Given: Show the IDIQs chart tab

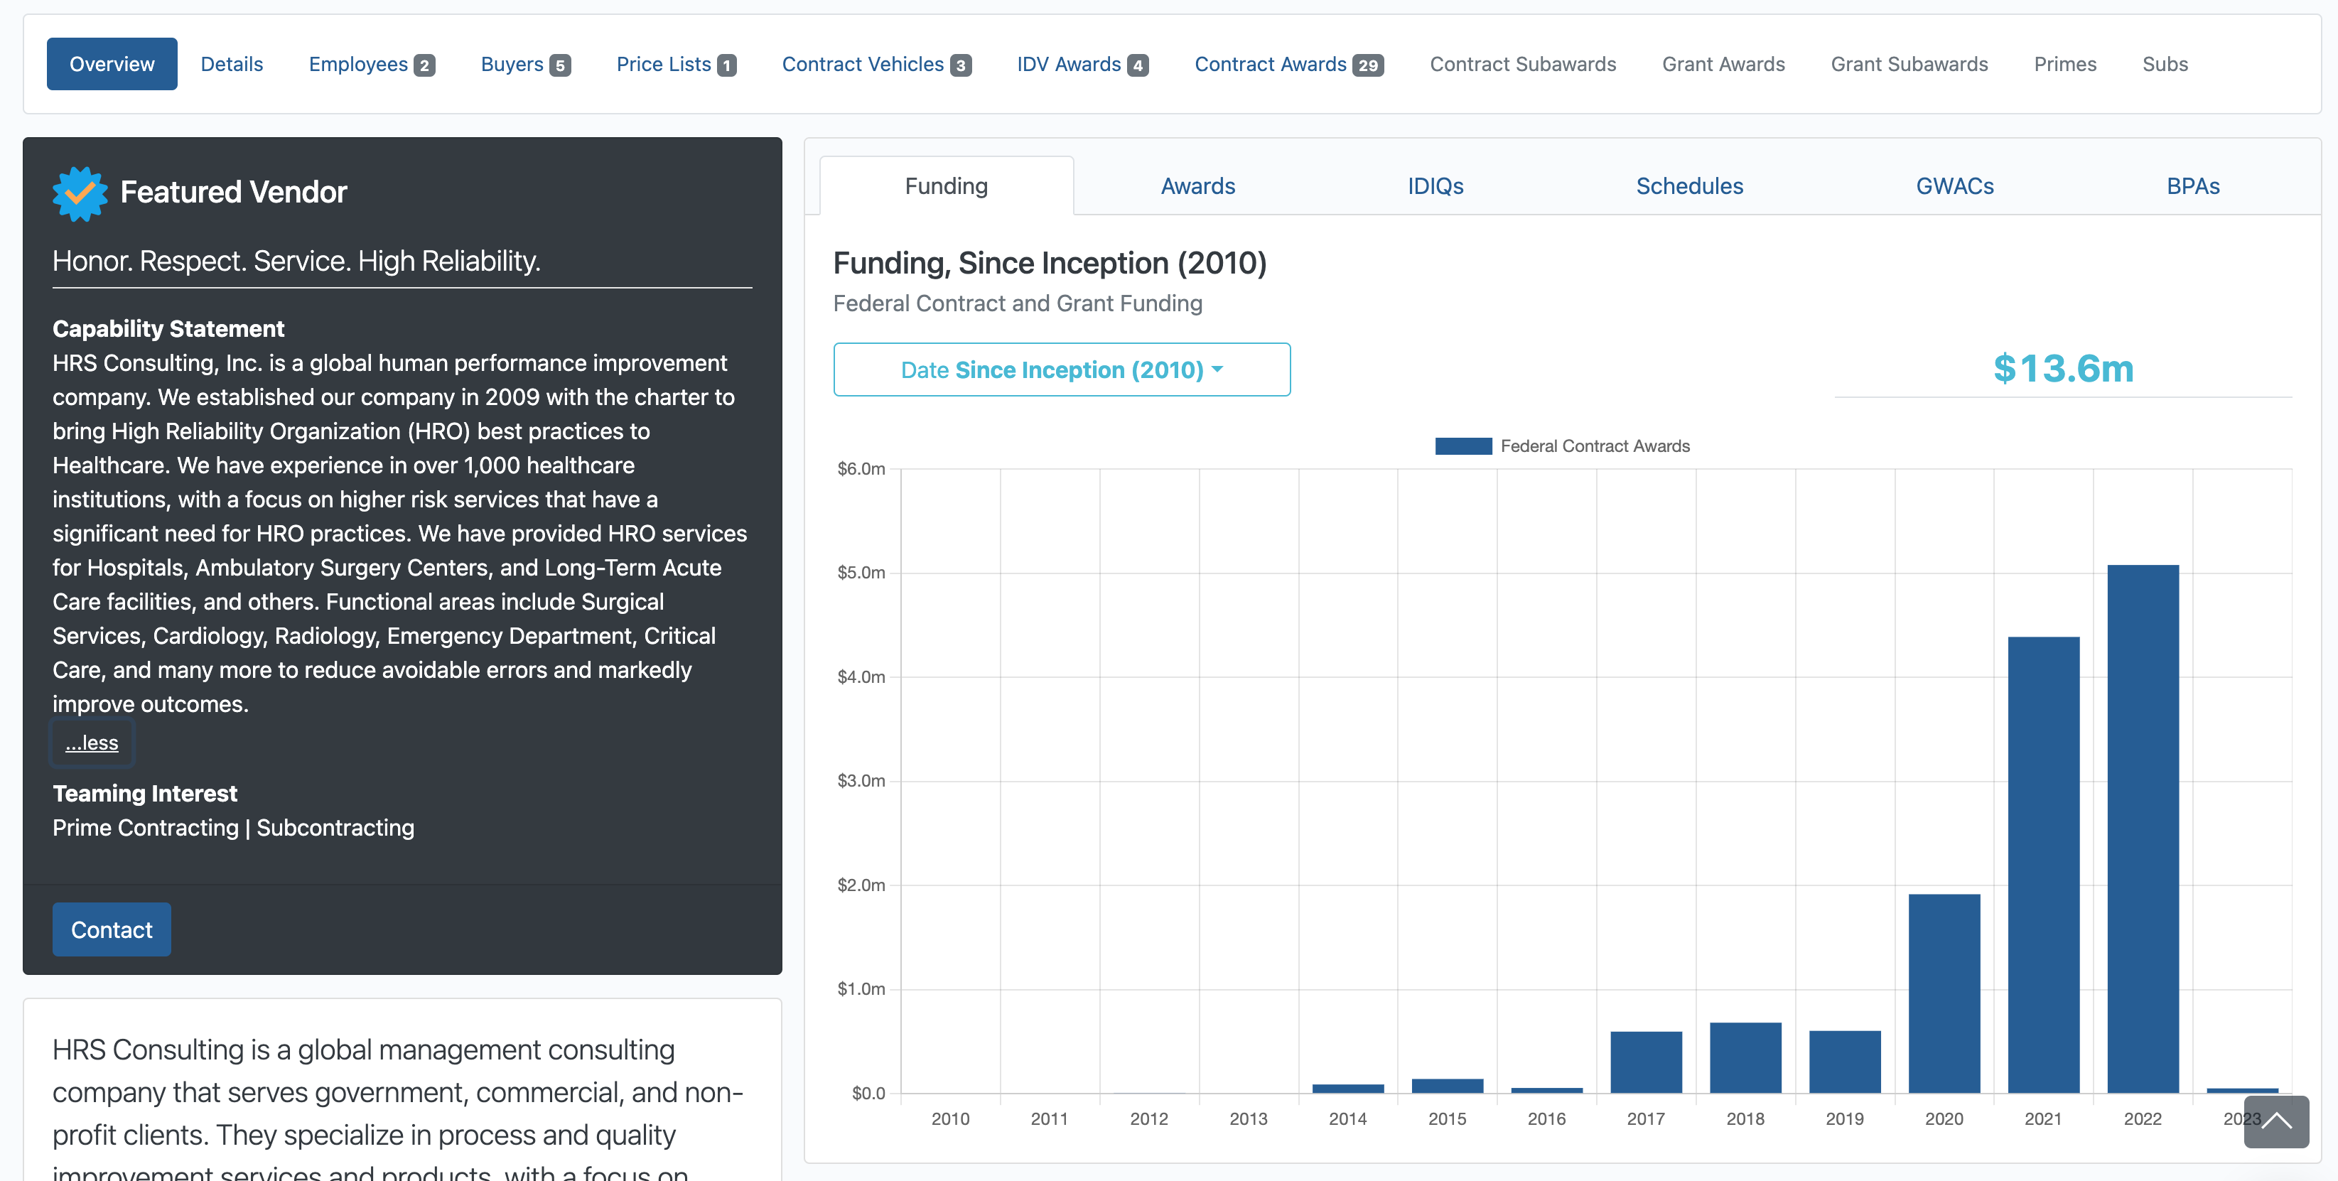Looking at the screenshot, I should 1435,186.
